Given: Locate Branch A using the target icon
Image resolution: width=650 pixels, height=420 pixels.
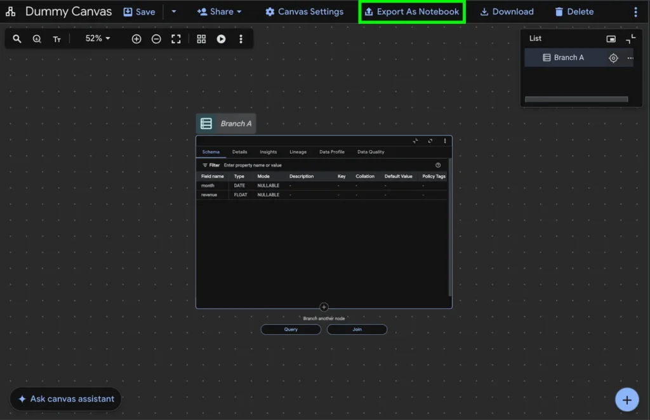Looking at the screenshot, I should [613, 58].
